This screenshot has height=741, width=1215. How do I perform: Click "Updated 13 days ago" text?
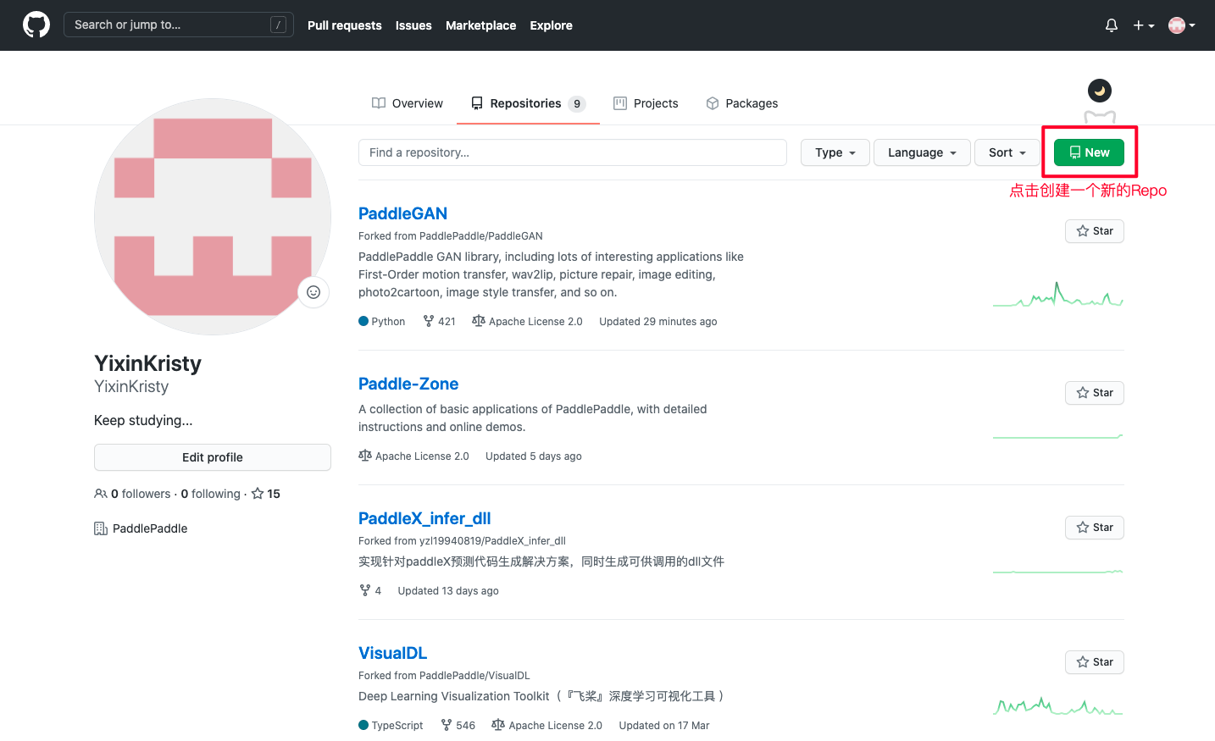(448, 590)
